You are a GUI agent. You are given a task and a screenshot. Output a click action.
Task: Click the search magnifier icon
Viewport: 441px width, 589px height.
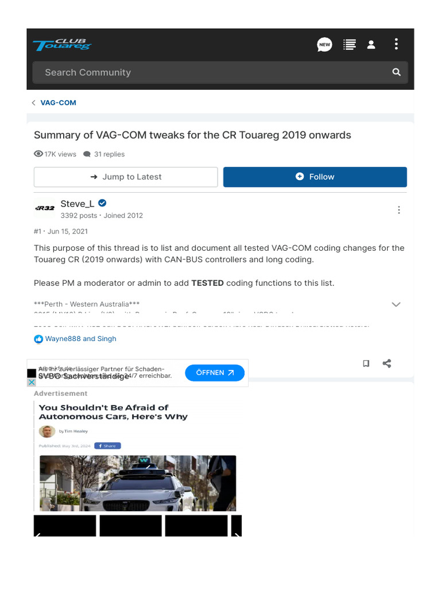396,72
